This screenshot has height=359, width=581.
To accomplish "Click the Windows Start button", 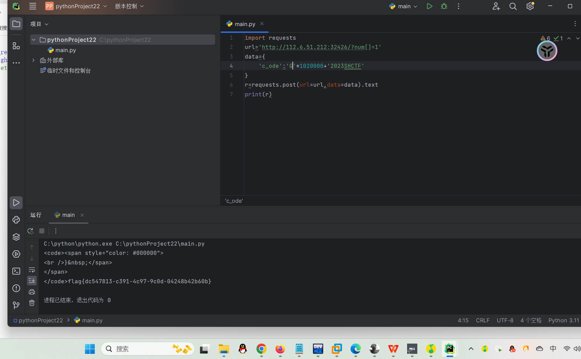I will point(90,349).
